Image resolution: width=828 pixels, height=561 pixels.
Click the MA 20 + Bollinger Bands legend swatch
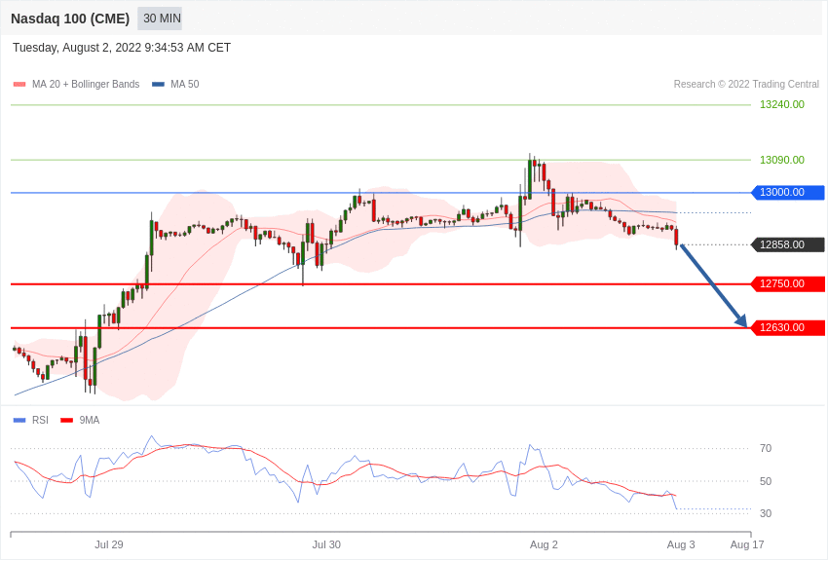click(x=19, y=85)
